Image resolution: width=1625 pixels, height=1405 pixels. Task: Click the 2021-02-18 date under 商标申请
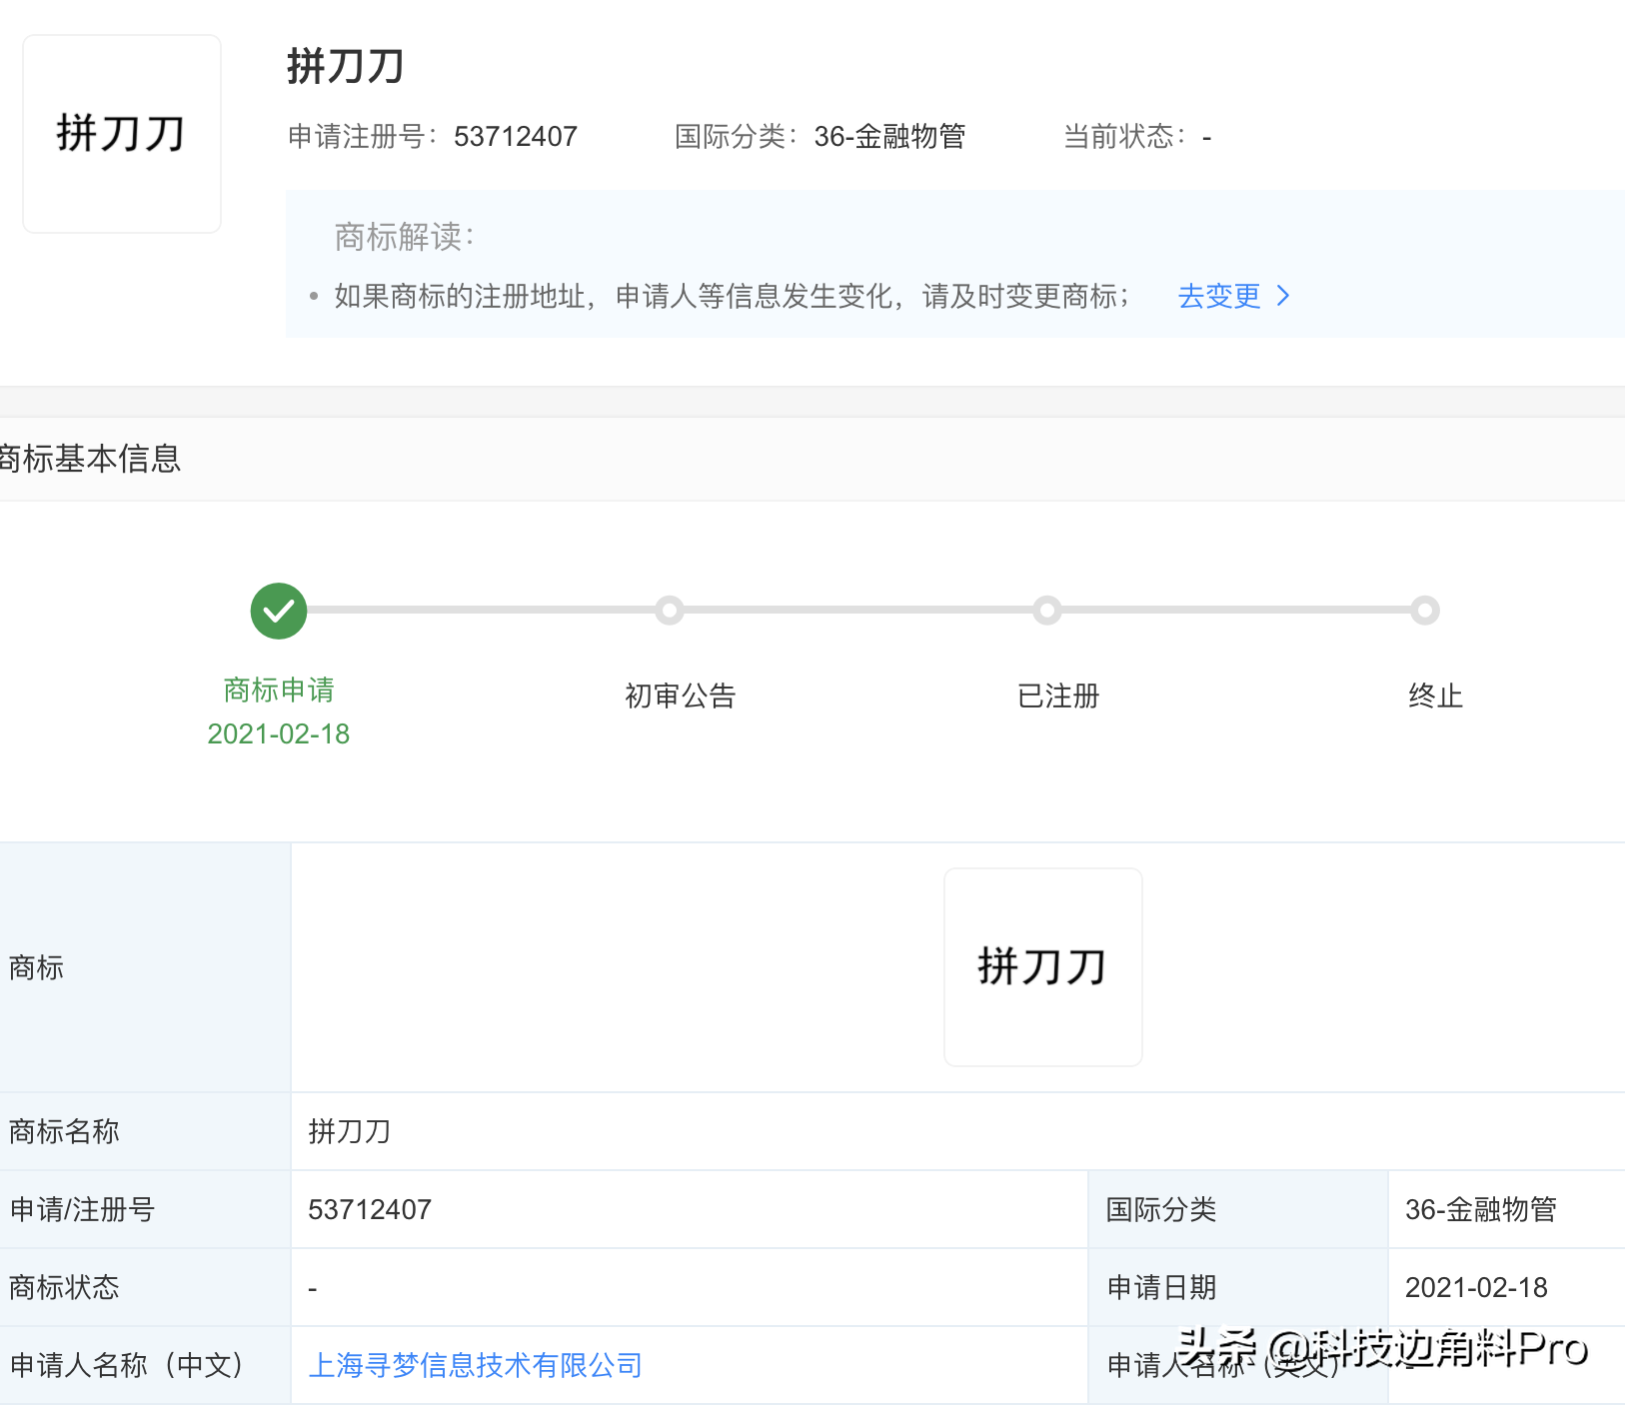[x=279, y=734]
